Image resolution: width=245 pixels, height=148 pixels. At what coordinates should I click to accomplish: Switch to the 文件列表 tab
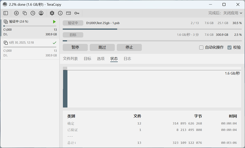[x=70, y=59]
